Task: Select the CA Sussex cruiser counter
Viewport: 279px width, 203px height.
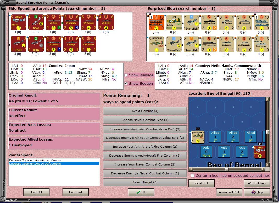Action: coord(226,44)
